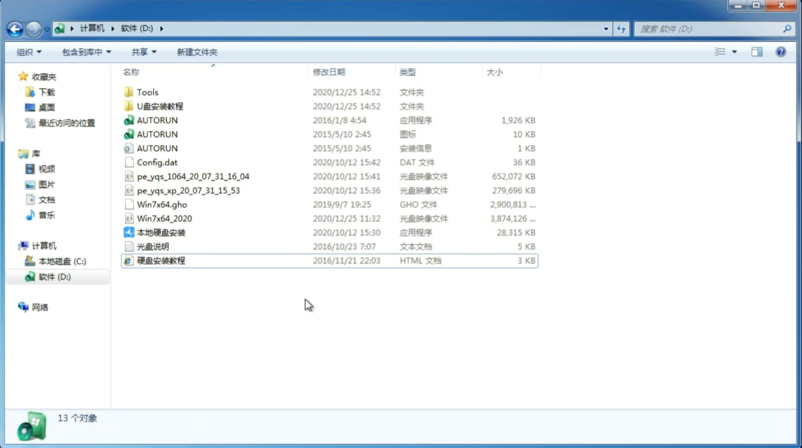Click 新建文件夹 button in toolbar
The width and height of the screenshot is (802, 448).
pos(197,52)
